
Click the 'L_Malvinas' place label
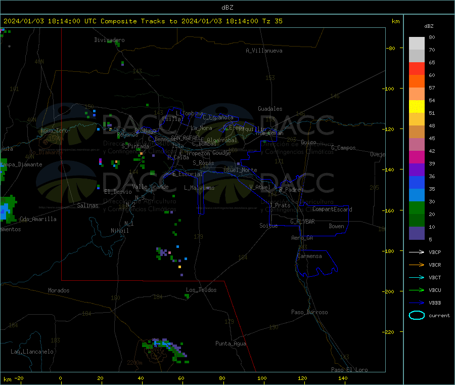point(199,188)
